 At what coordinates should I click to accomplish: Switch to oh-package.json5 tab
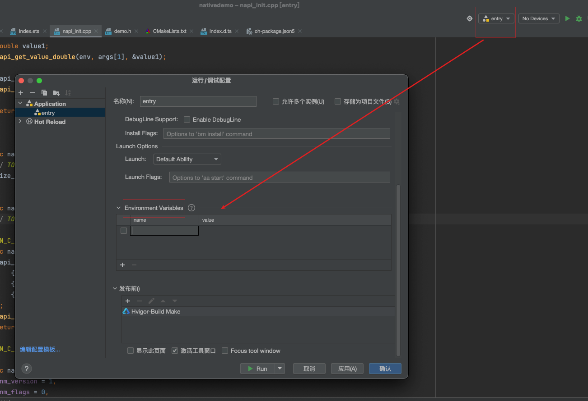pos(275,31)
